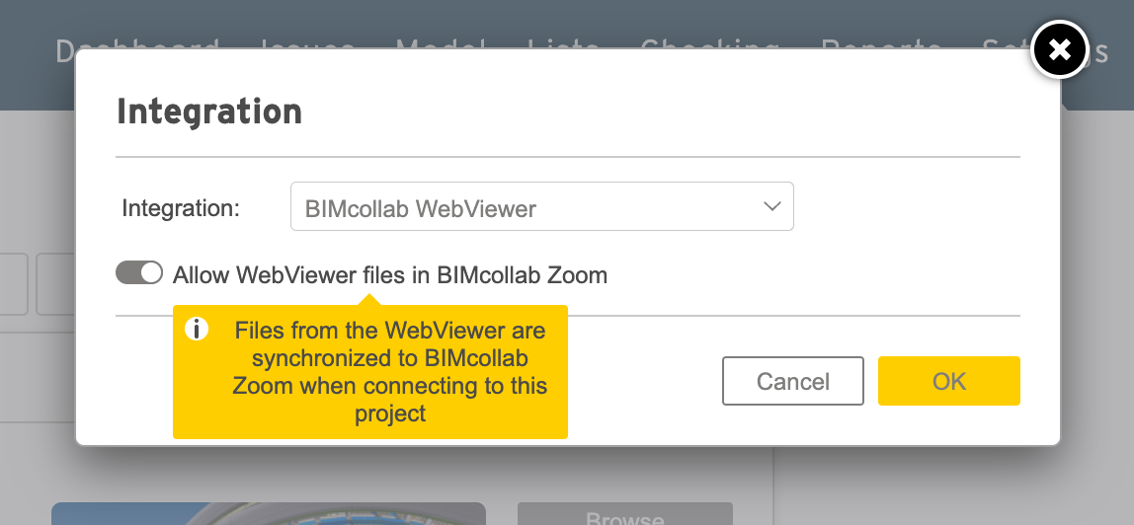1134x525 pixels.
Task: Click the info icon in the yellow tooltip
Action: click(196, 330)
